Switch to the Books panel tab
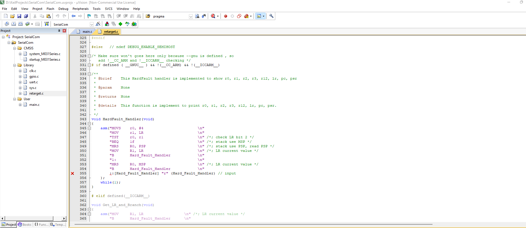Viewport: 526px width, 228px height. [x=25, y=225]
